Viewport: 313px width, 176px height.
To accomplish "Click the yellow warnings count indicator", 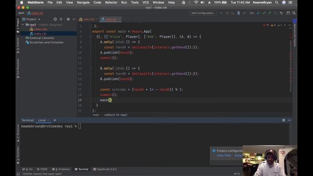I will coord(273,25).
